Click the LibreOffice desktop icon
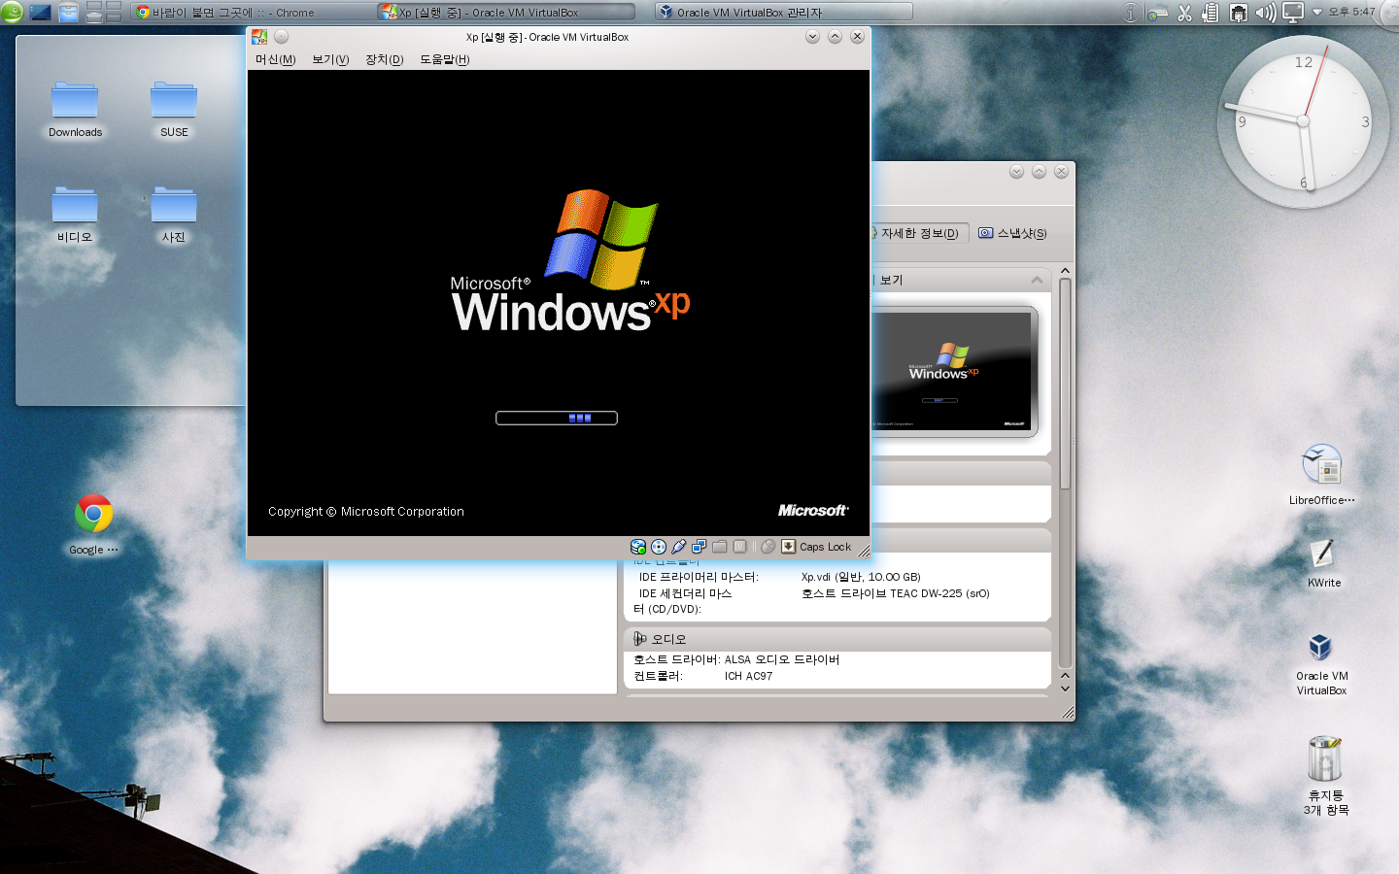The height and width of the screenshot is (874, 1399). coord(1321,474)
